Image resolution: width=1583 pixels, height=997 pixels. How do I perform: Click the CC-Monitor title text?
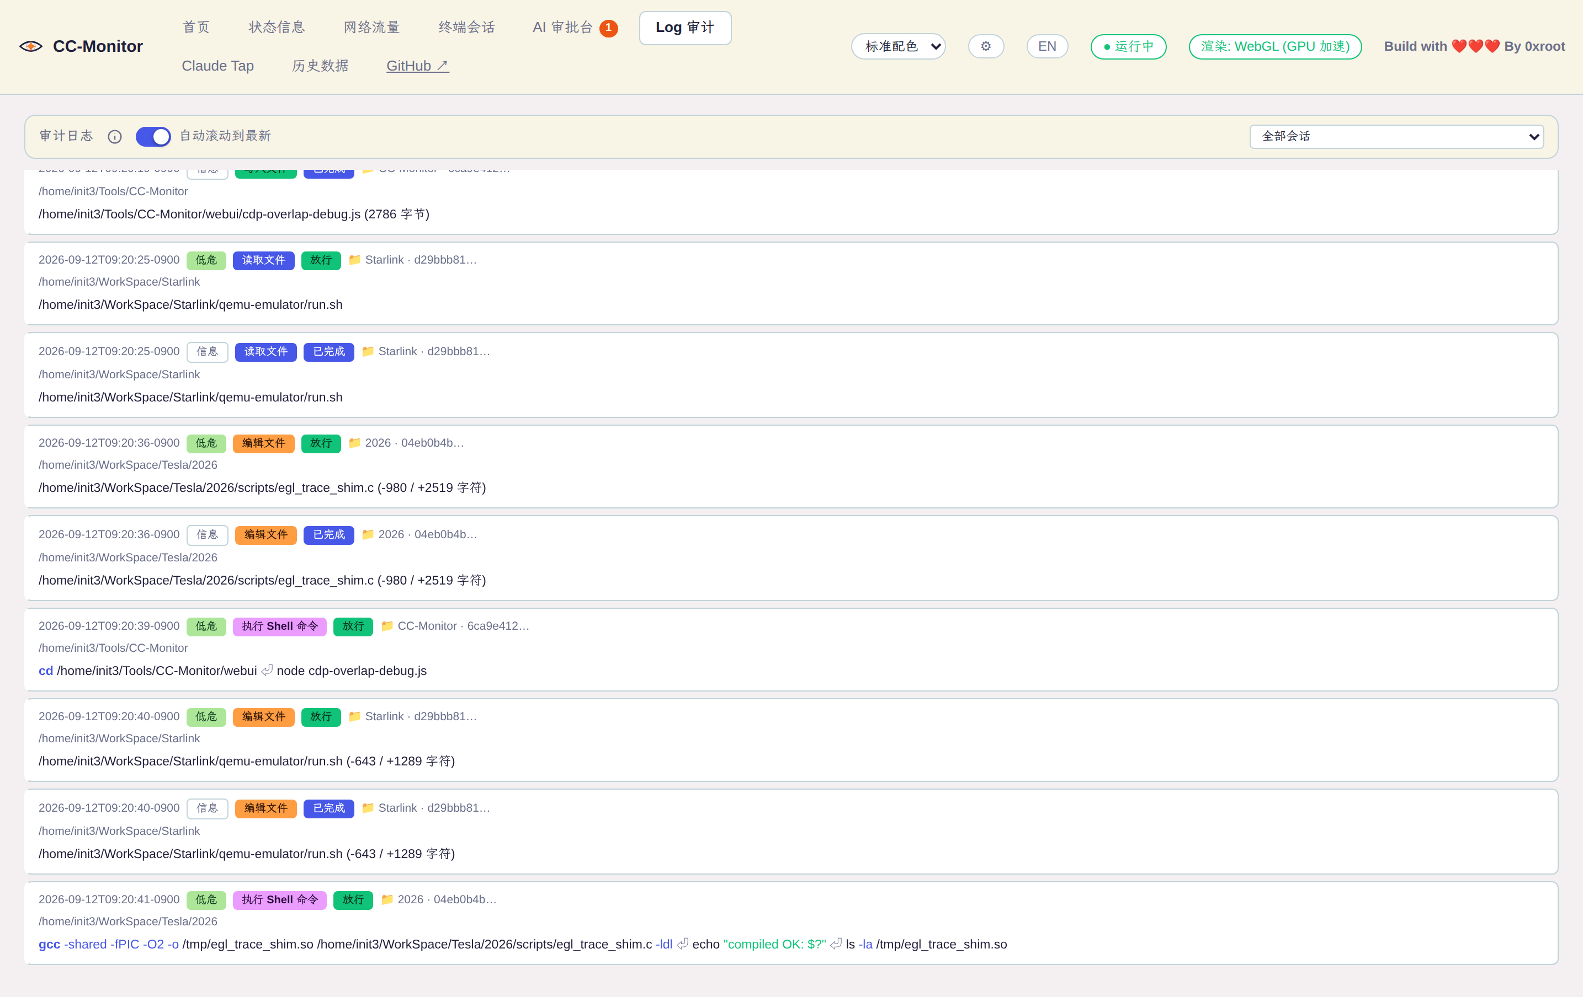click(97, 46)
